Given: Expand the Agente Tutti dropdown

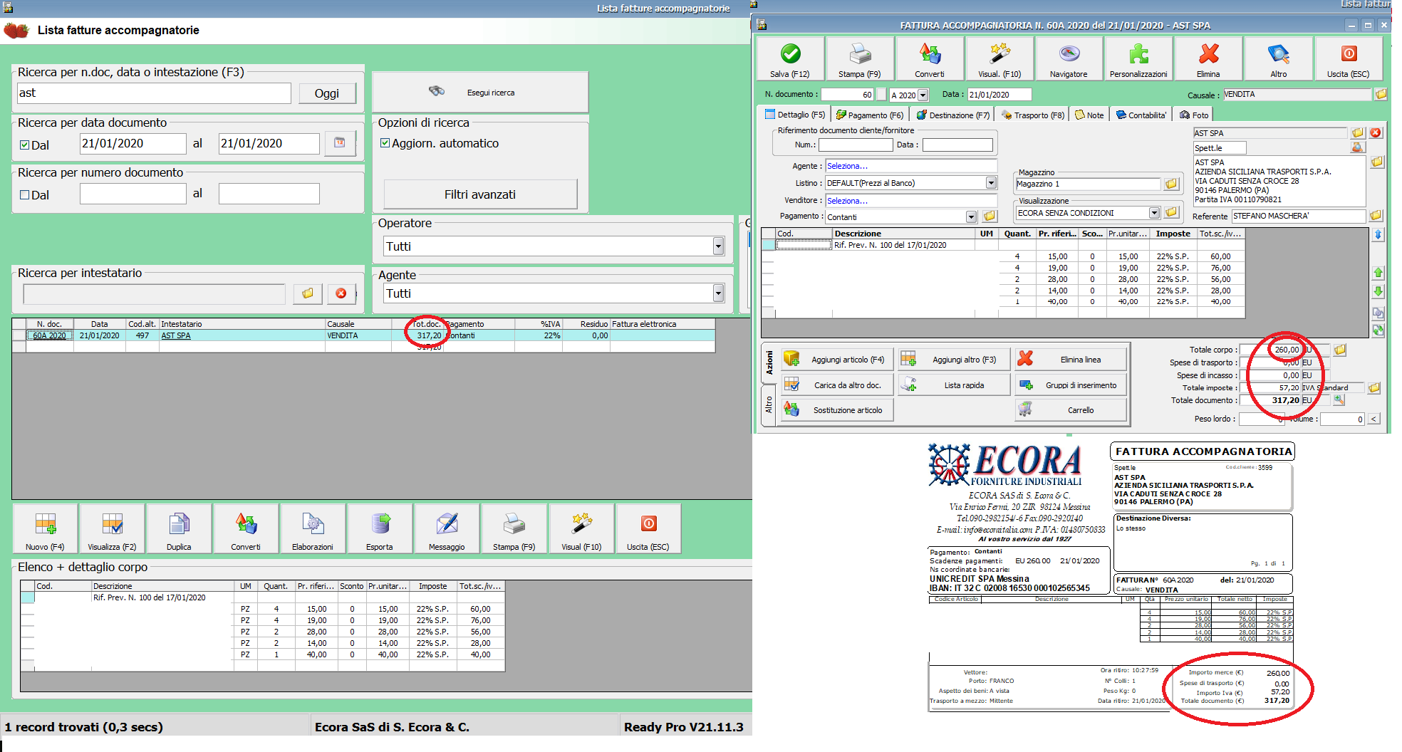Looking at the screenshot, I should click(x=718, y=293).
